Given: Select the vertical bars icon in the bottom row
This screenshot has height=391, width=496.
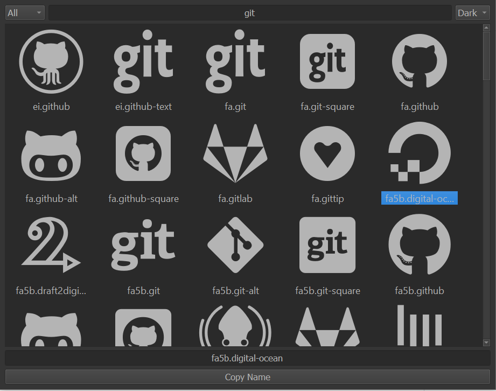Looking at the screenshot, I should point(420,325).
